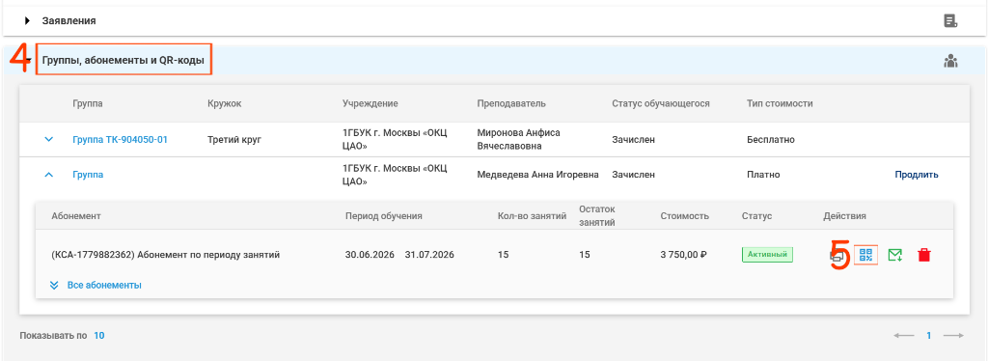Open the Показывать по 10 page-size selector
Image resolution: width=988 pixels, height=361 pixels.
99,336
